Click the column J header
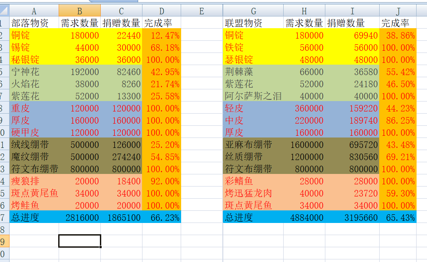Screen dimensions: 427x262 (398, 11)
